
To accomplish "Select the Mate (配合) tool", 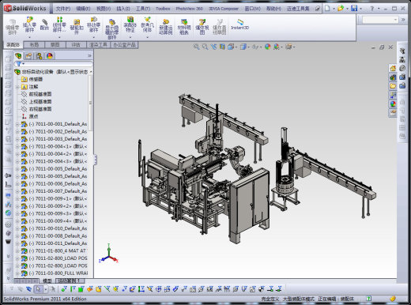I will click(44, 24).
